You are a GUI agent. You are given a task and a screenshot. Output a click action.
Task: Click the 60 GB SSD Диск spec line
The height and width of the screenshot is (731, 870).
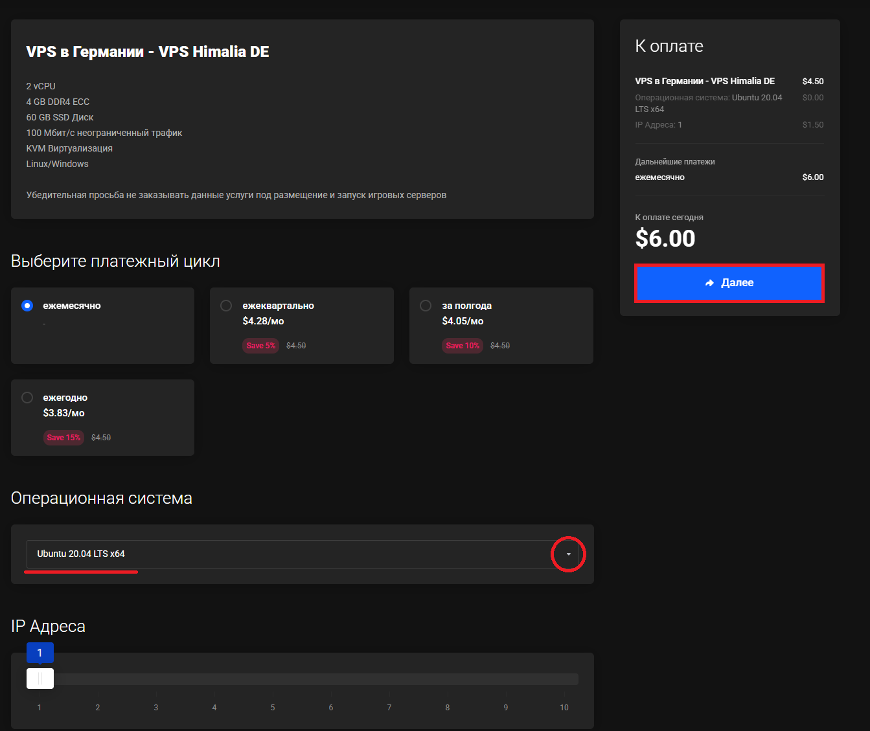(60, 117)
